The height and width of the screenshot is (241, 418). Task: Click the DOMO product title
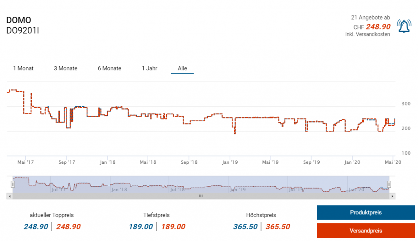point(19,20)
